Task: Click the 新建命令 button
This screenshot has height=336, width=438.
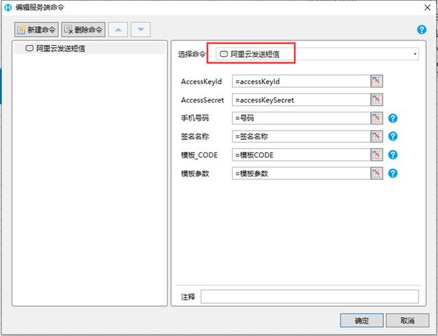Action: tap(36, 29)
